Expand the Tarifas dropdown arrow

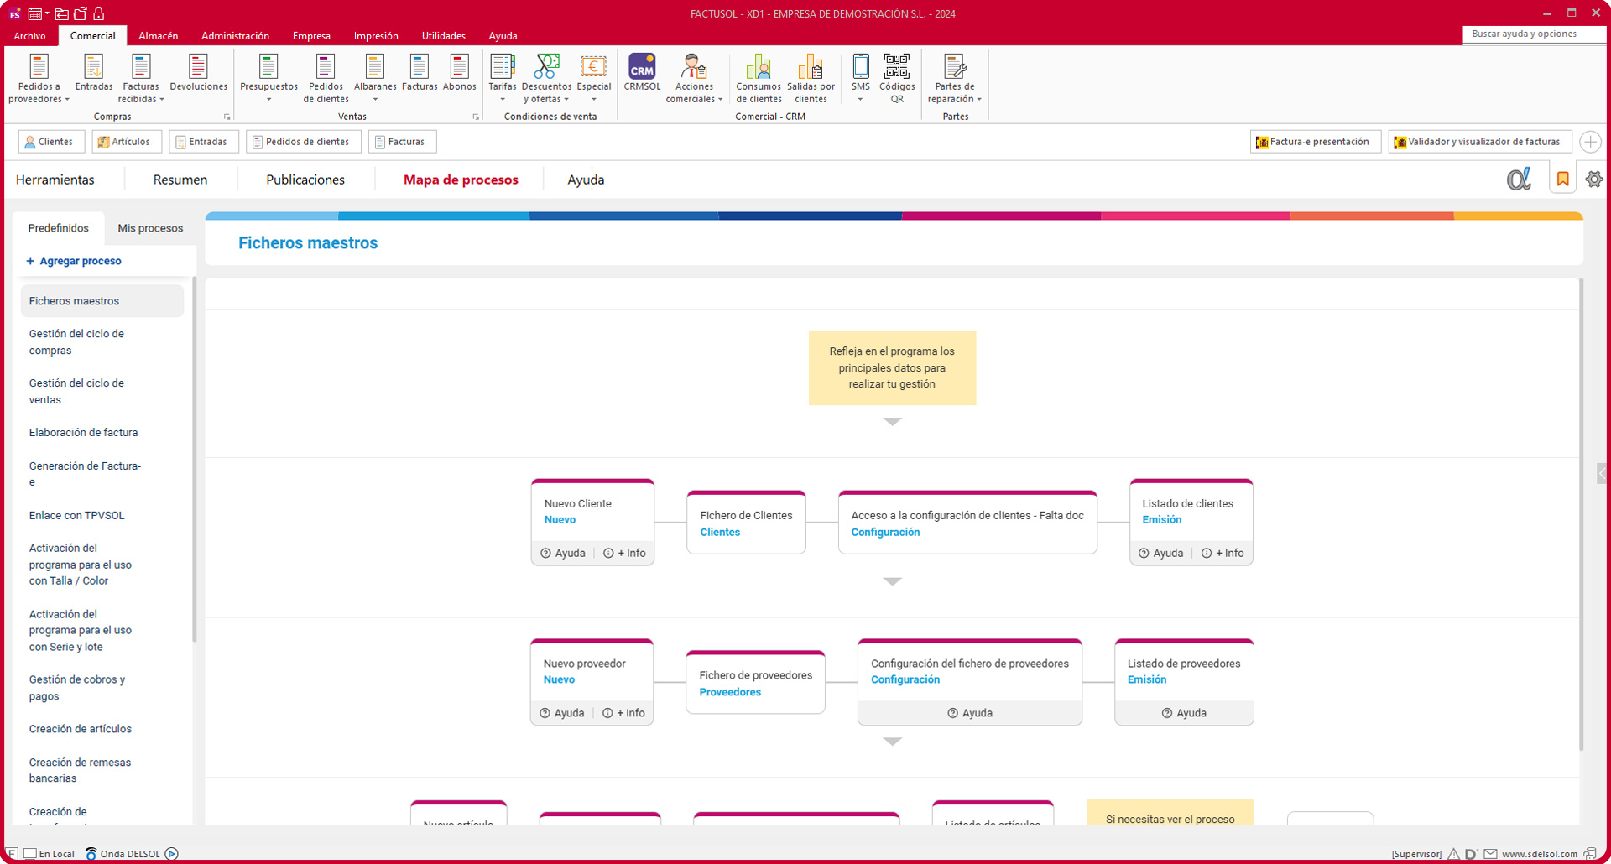(x=503, y=100)
